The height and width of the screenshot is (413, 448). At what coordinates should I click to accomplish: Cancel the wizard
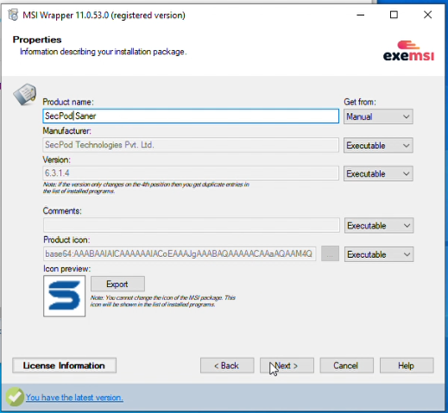click(x=347, y=366)
